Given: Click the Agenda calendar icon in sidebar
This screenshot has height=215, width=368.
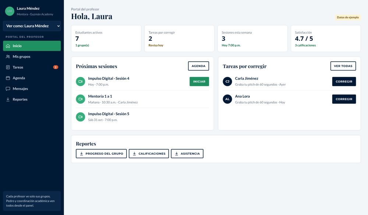Looking at the screenshot, I should pos(8,78).
